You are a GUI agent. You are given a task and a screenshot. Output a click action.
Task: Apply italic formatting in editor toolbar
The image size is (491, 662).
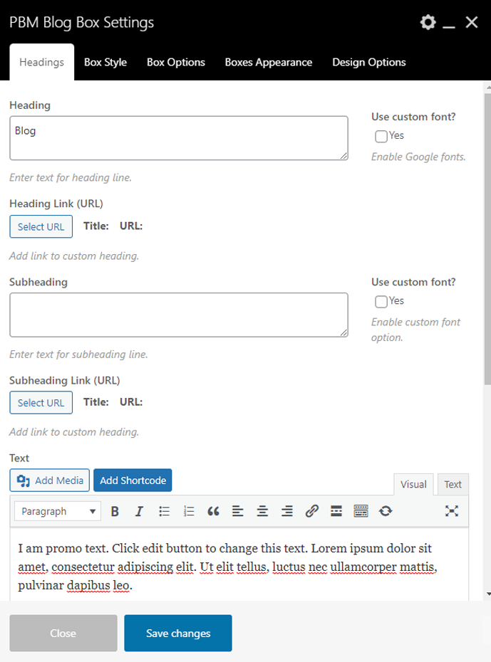tap(139, 511)
